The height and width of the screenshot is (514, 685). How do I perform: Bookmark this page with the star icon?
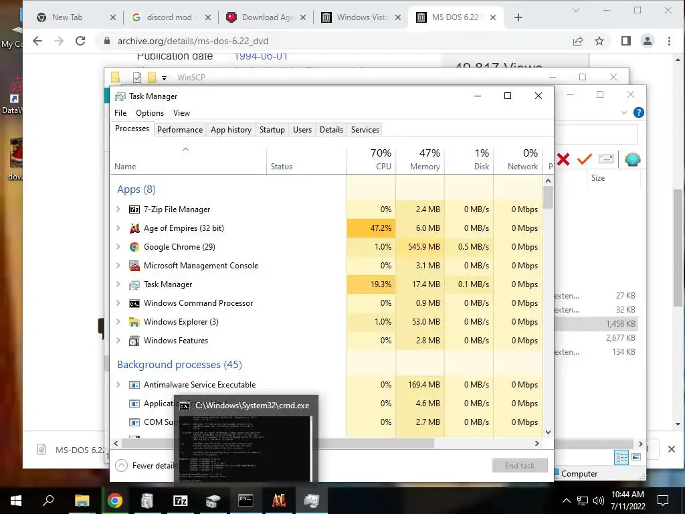599,41
